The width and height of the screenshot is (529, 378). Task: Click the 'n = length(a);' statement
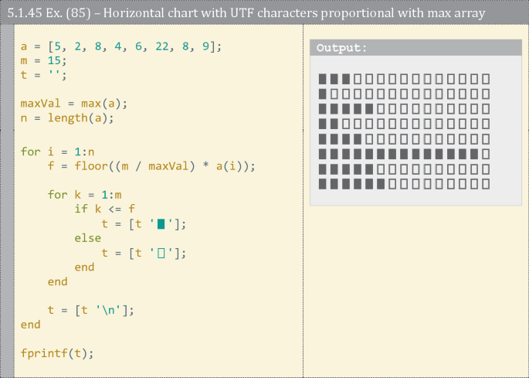[x=67, y=118]
